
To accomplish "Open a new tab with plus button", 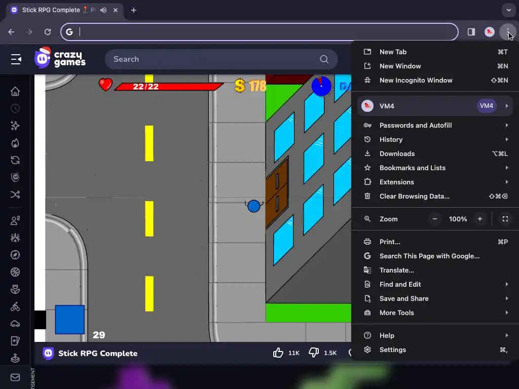I will (x=134, y=10).
